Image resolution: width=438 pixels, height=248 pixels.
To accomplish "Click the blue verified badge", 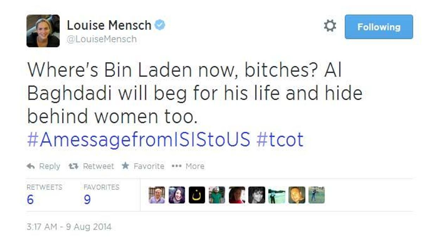I will pos(160,25).
